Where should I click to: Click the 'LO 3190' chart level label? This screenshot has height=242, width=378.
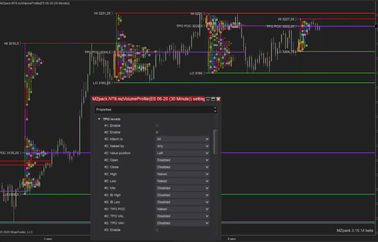click(x=196, y=73)
